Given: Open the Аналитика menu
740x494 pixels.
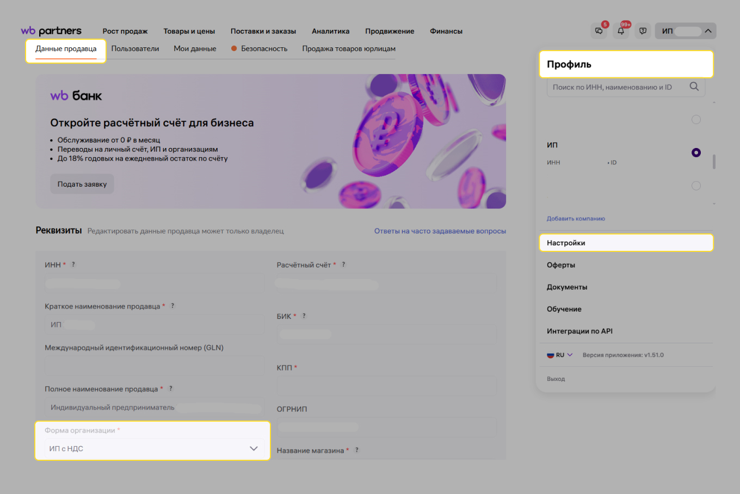Looking at the screenshot, I should pos(330,31).
